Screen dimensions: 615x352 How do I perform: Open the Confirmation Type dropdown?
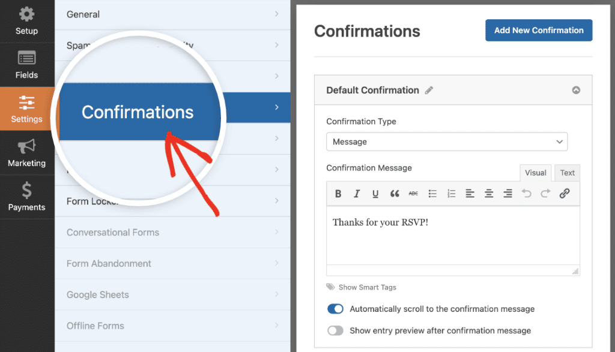(x=446, y=142)
